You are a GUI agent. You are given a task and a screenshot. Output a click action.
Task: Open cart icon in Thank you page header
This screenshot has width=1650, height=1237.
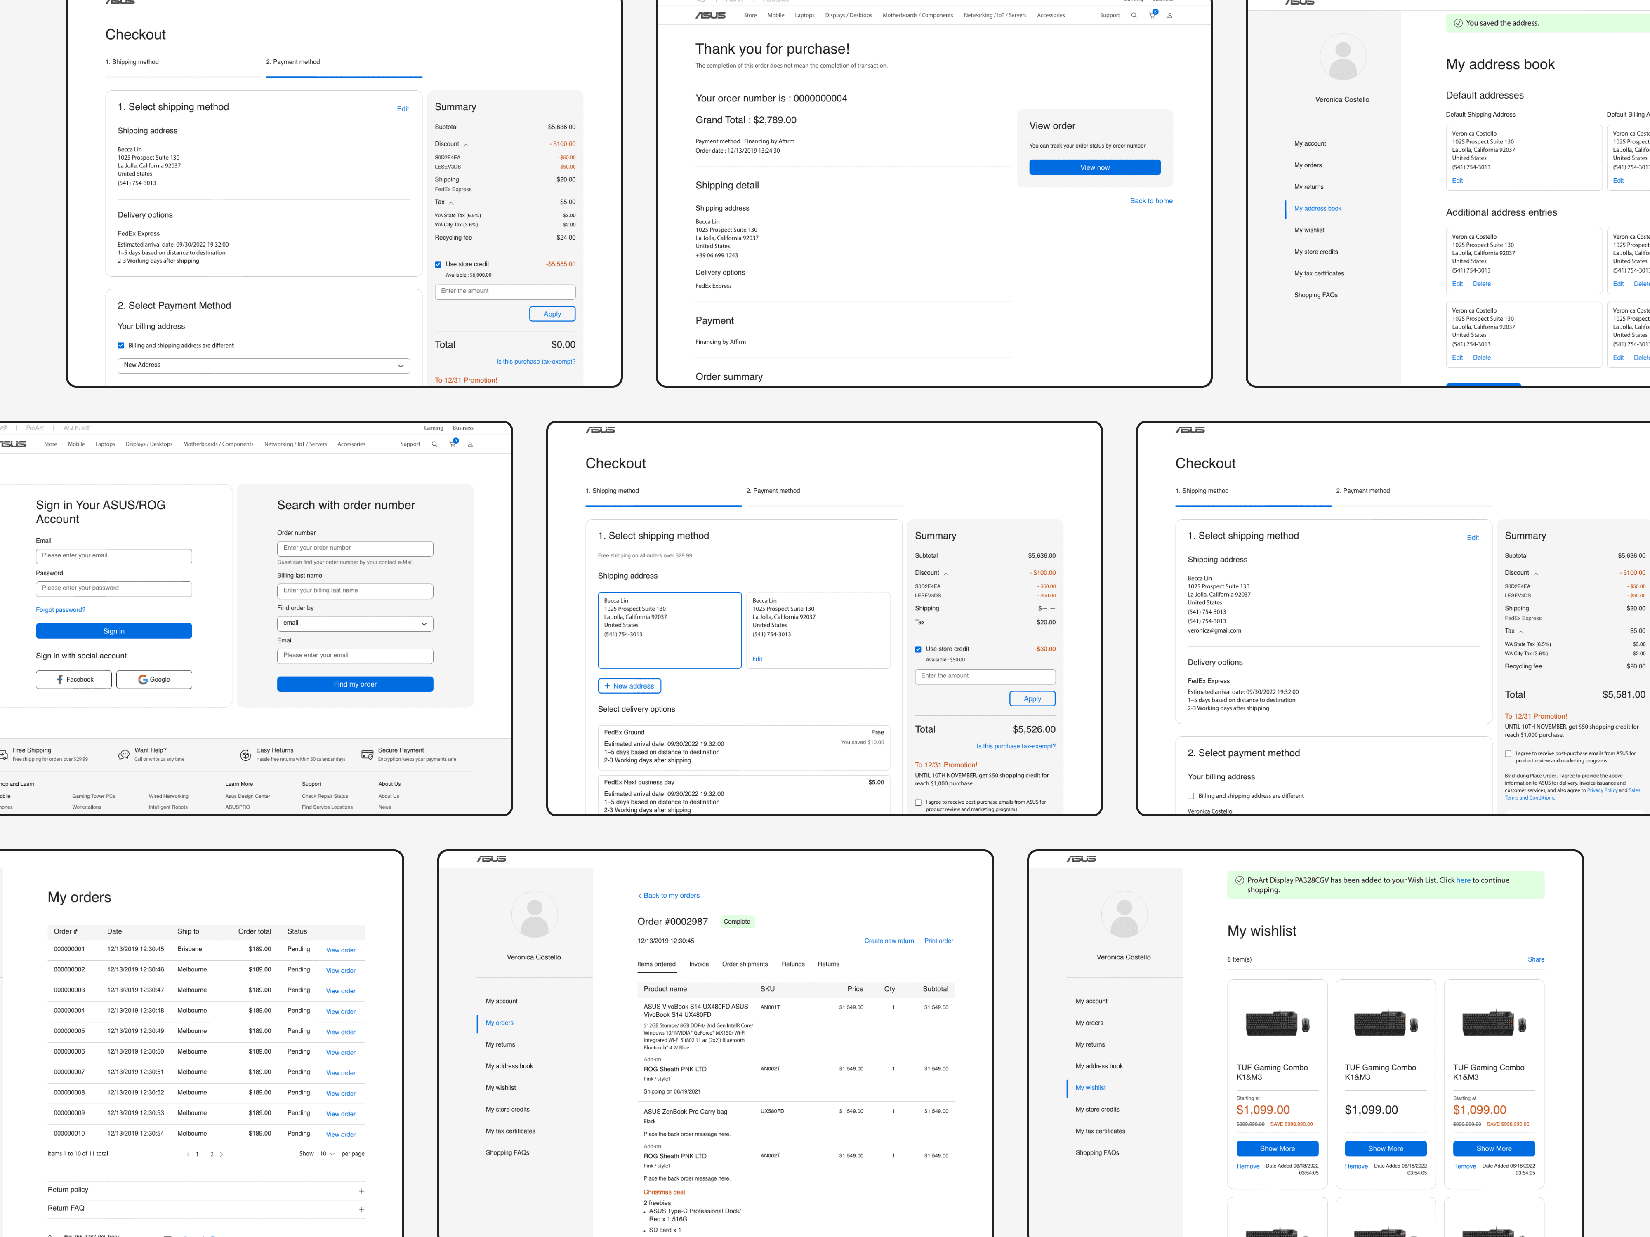(1153, 15)
